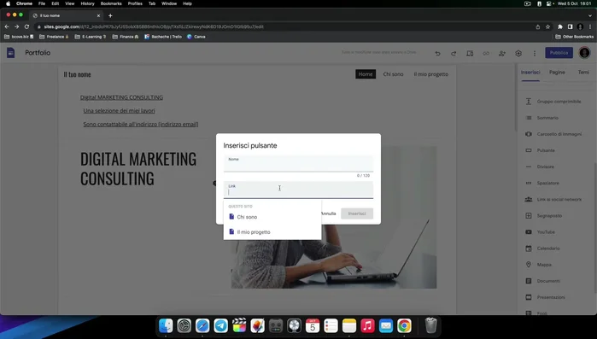Click the Link field in dialog
The height and width of the screenshot is (339, 597).
click(x=298, y=190)
